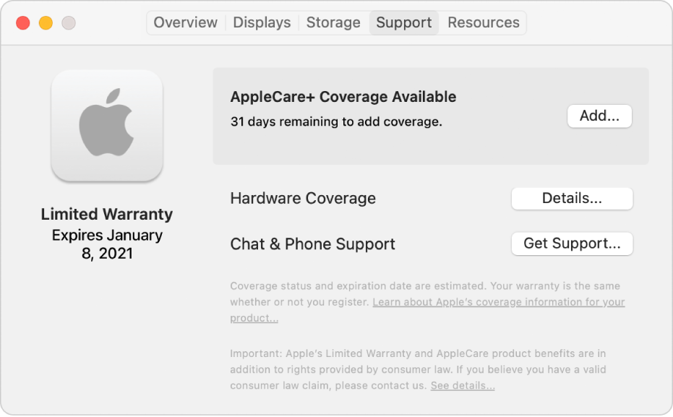Close the window with red button
The width and height of the screenshot is (673, 417).
pos(23,23)
